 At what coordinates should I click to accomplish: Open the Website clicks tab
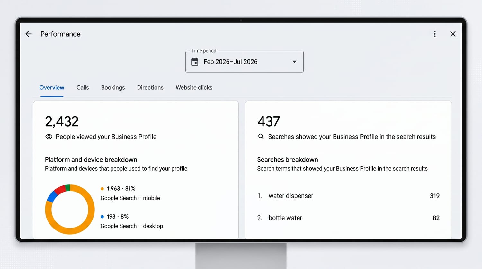(x=194, y=88)
